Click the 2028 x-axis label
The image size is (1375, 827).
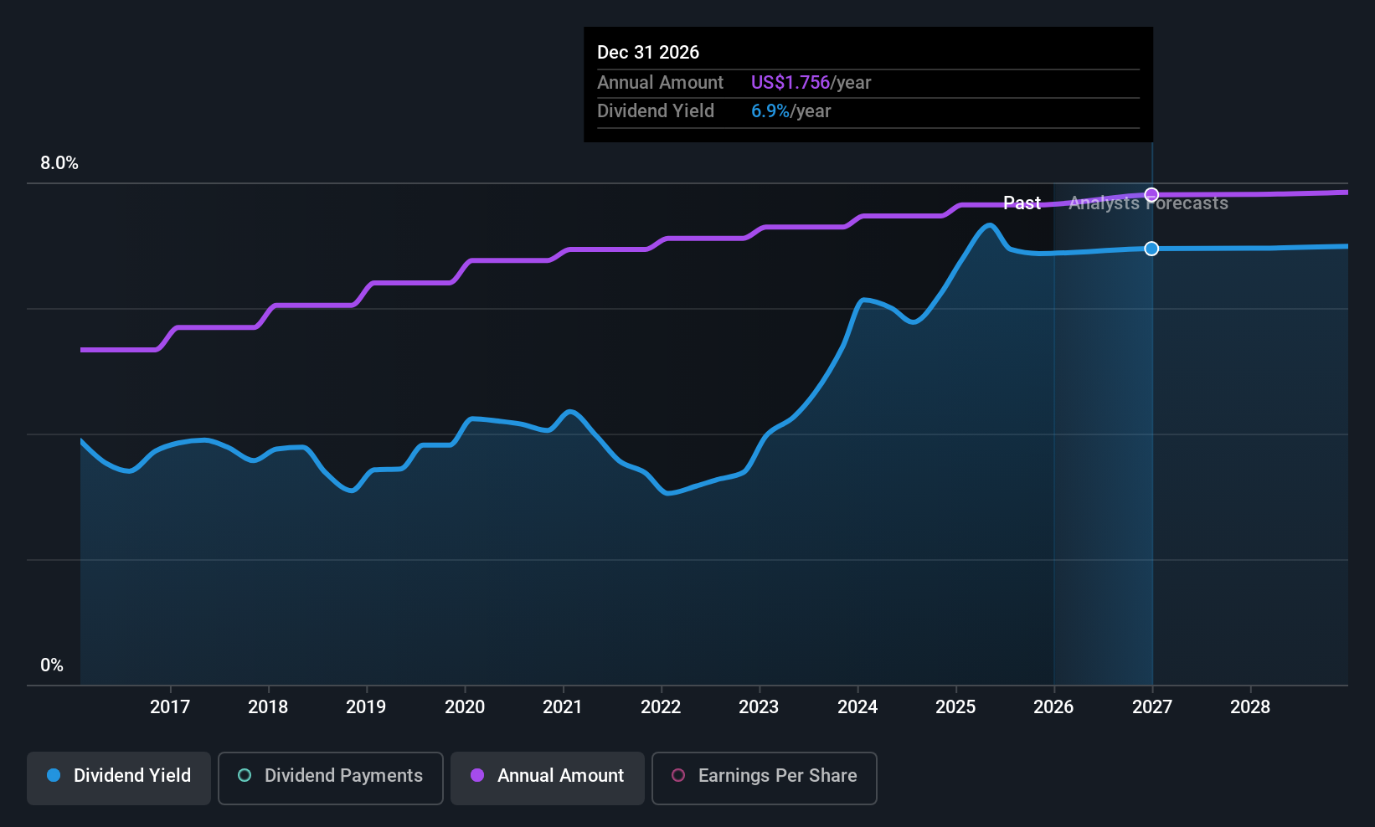click(x=1250, y=706)
